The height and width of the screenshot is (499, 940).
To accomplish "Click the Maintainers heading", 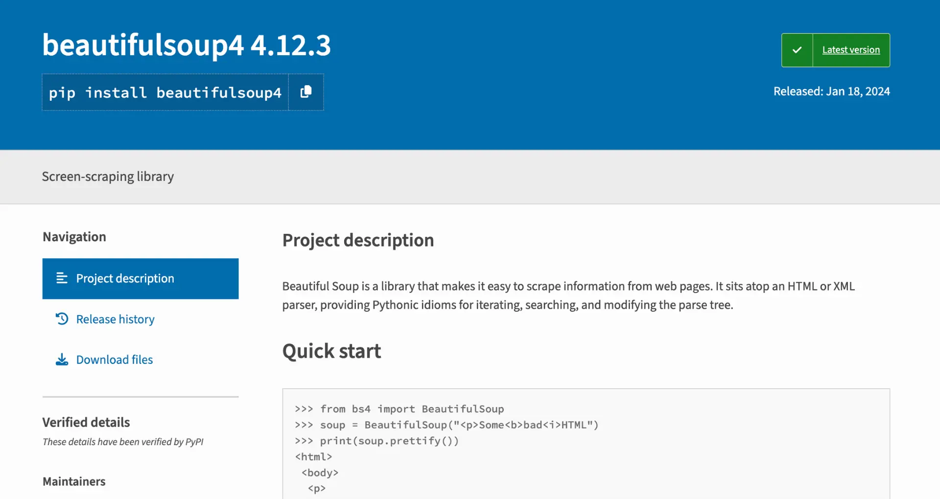I will coord(74,481).
